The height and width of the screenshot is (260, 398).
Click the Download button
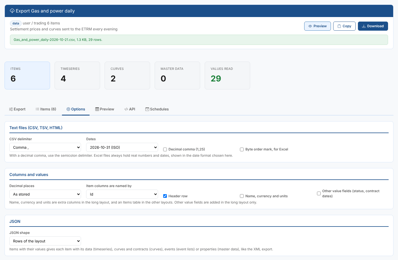pos(373,26)
